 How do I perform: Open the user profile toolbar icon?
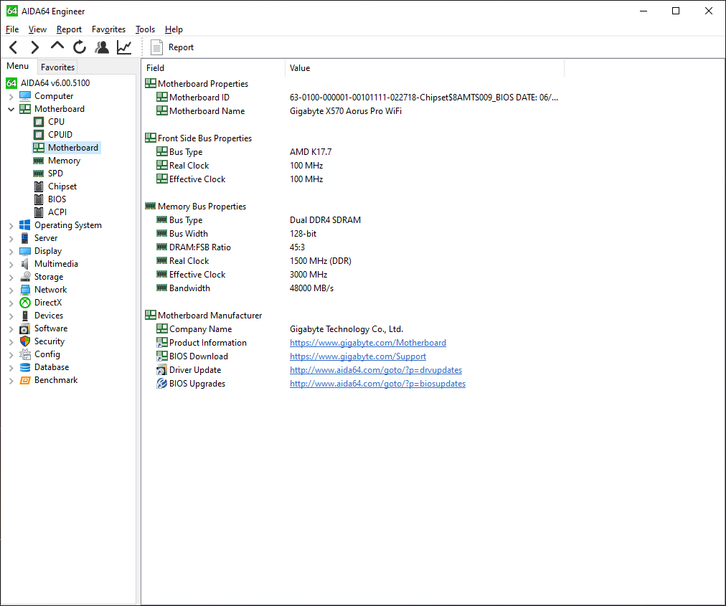(x=102, y=47)
